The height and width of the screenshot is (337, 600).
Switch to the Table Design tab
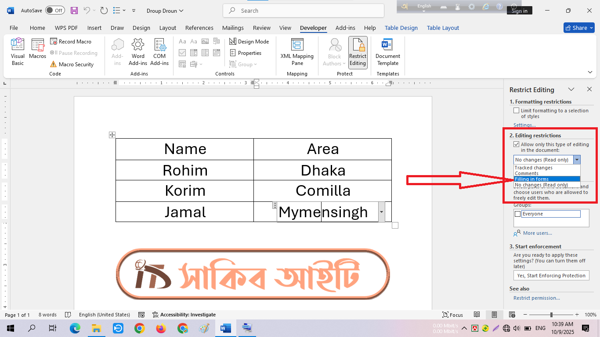pyautogui.click(x=401, y=28)
